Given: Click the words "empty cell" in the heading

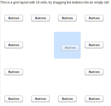Looking at the screenshot, I should (x=101, y=2).
